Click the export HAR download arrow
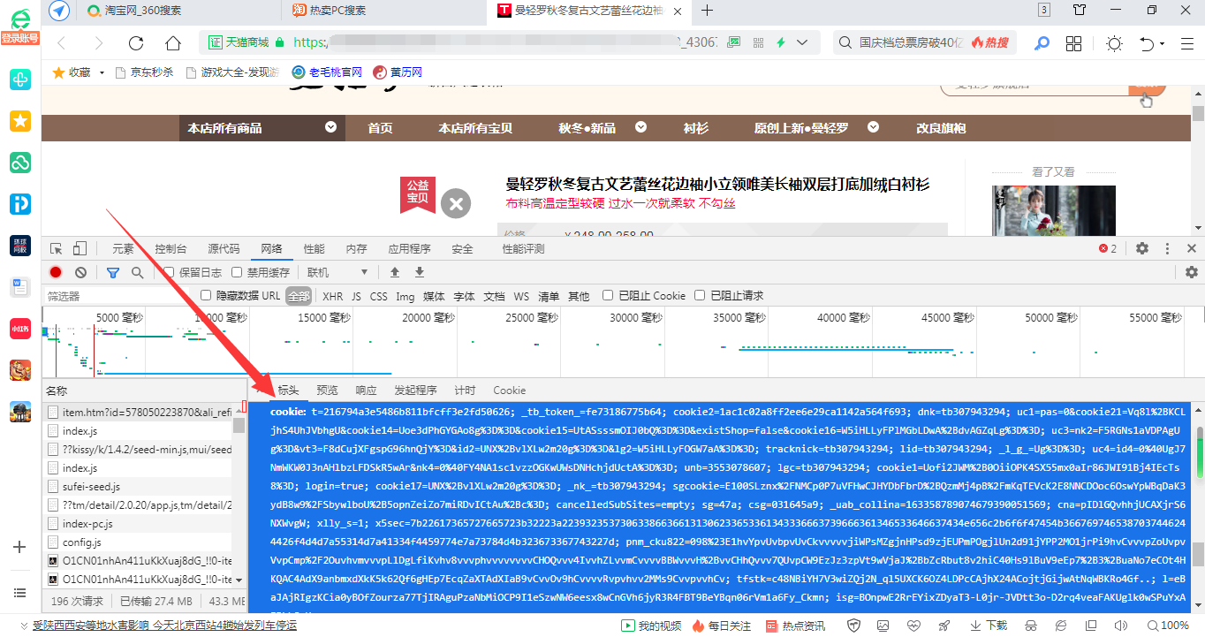Viewport: 1205px width, 637px height. coord(420,272)
